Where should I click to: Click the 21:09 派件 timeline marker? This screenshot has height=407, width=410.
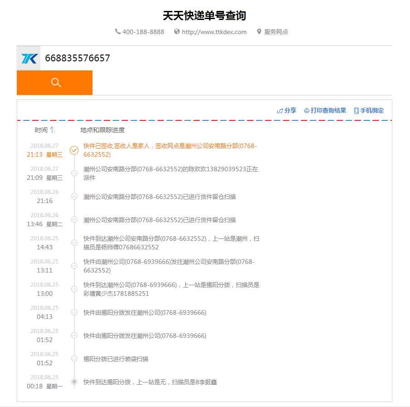tap(74, 173)
